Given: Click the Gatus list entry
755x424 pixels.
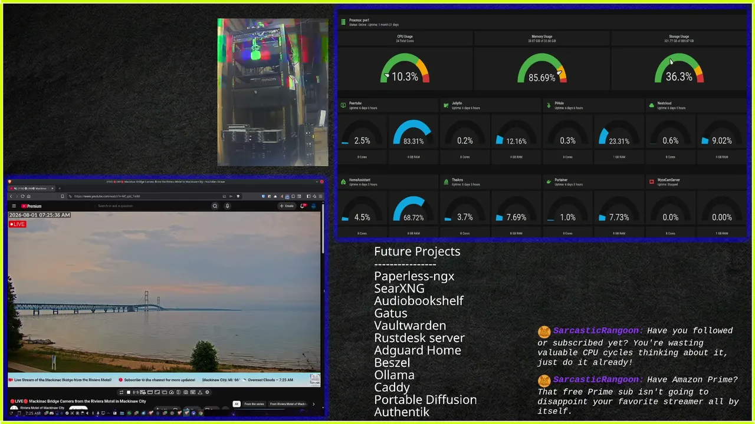Looking at the screenshot, I should point(390,313).
